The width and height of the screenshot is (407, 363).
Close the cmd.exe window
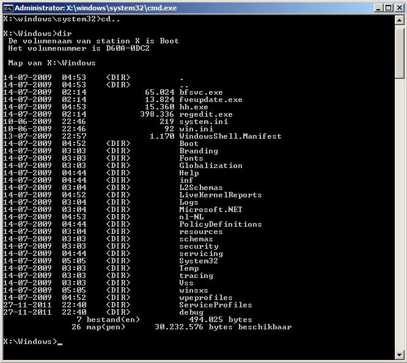point(399,8)
